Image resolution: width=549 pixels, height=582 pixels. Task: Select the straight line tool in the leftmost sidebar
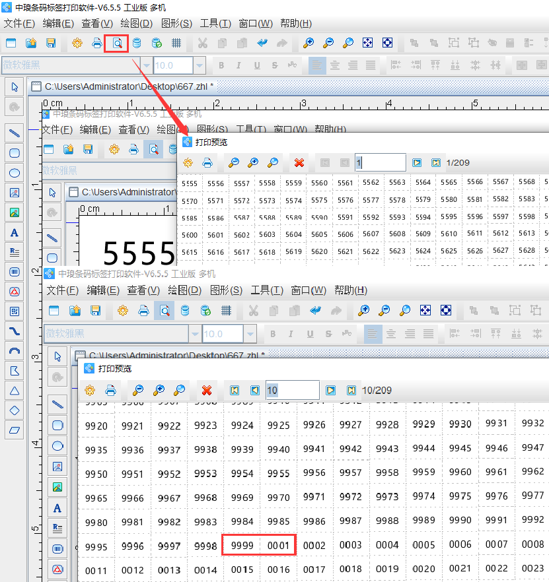coord(15,133)
